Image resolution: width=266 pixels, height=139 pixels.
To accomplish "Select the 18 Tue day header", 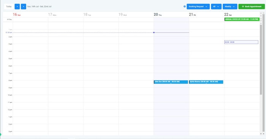I will (x=87, y=14).
